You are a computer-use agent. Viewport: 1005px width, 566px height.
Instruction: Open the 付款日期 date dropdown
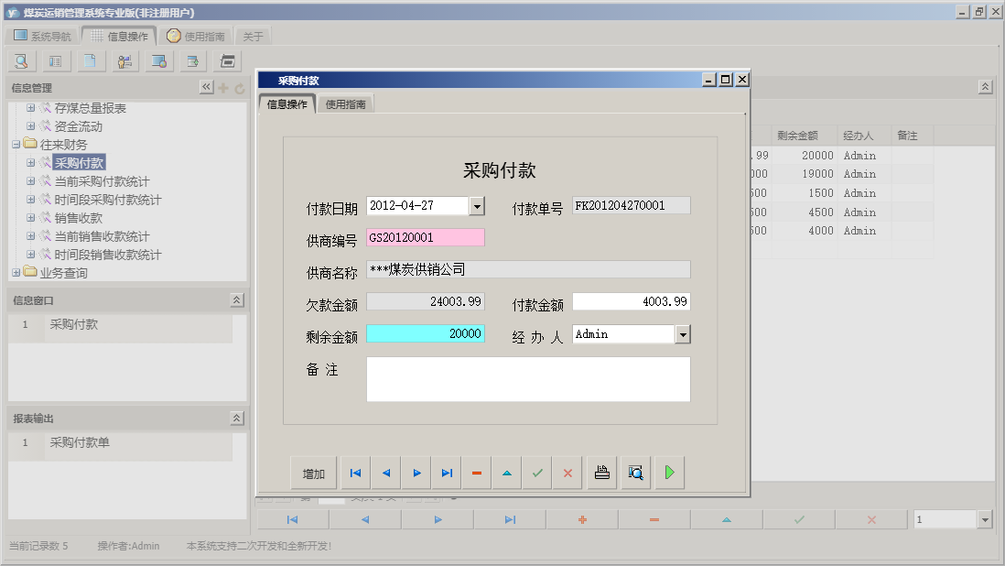[477, 206]
